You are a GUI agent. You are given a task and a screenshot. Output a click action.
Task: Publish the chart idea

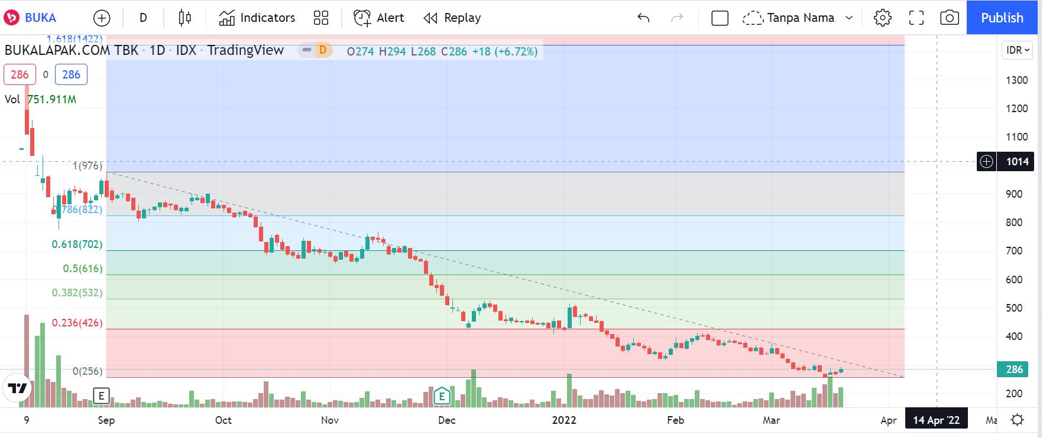1002,18
